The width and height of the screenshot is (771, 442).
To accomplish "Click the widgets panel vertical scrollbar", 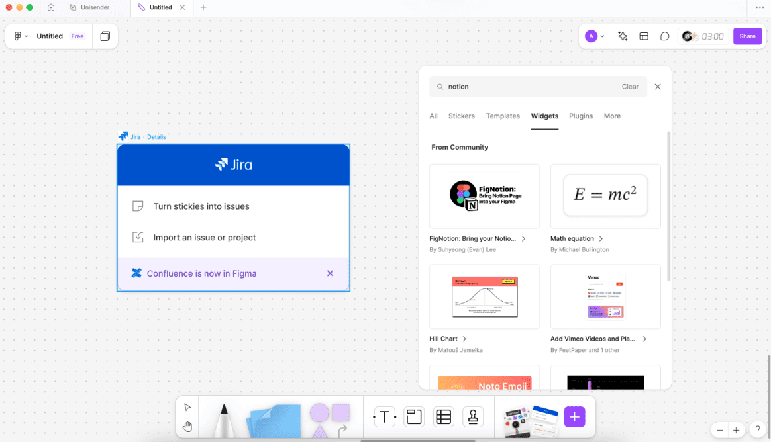I will pyautogui.click(x=669, y=206).
